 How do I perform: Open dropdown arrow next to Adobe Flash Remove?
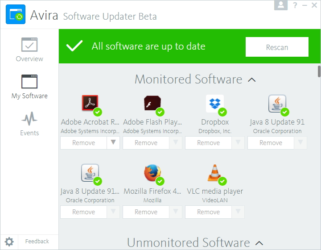(176, 143)
